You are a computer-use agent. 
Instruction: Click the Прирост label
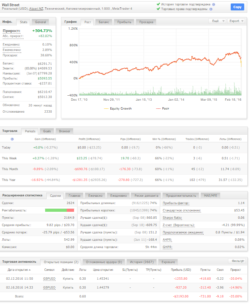tap(12, 31)
